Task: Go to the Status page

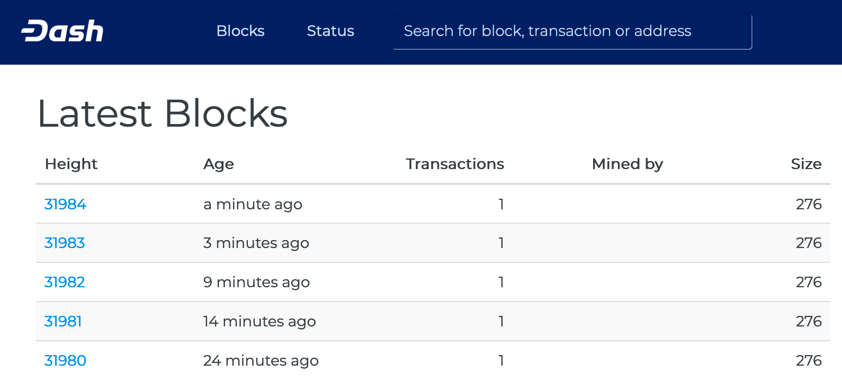Action: 330,31
